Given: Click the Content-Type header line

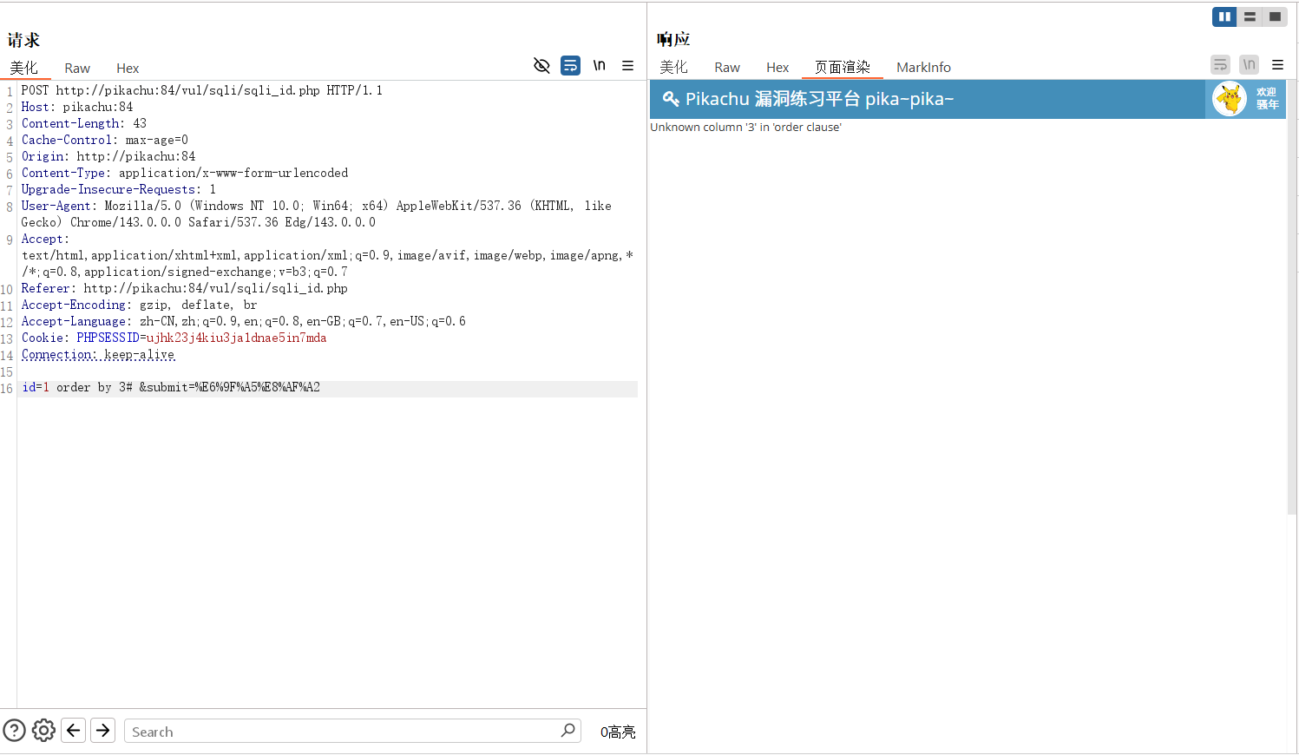Looking at the screenshot, I should tap(185, 173).
